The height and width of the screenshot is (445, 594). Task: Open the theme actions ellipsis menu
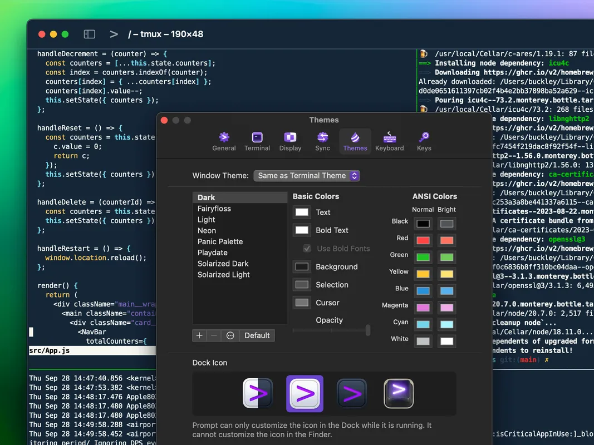230,335
